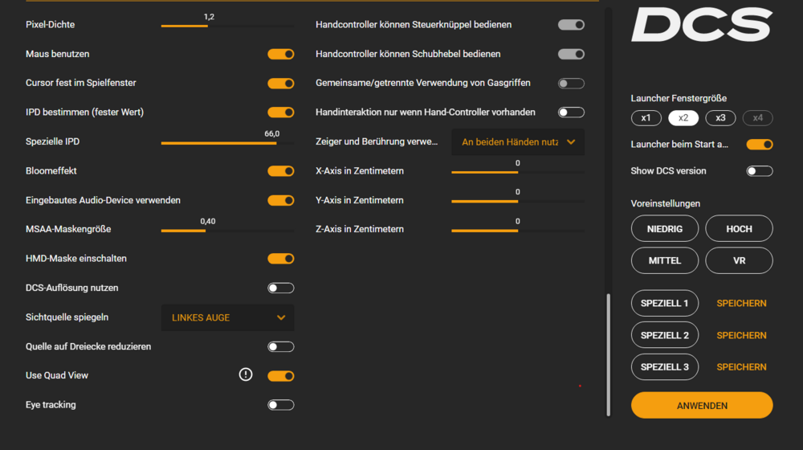Click the Use Quad View warning icon
Viewport: 803px width, 450px height.
[x=246, y=374]
